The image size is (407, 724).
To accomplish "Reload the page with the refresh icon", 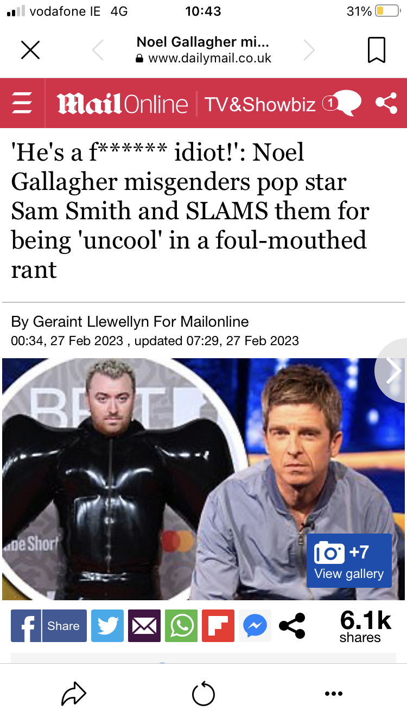I will point(203,694).
